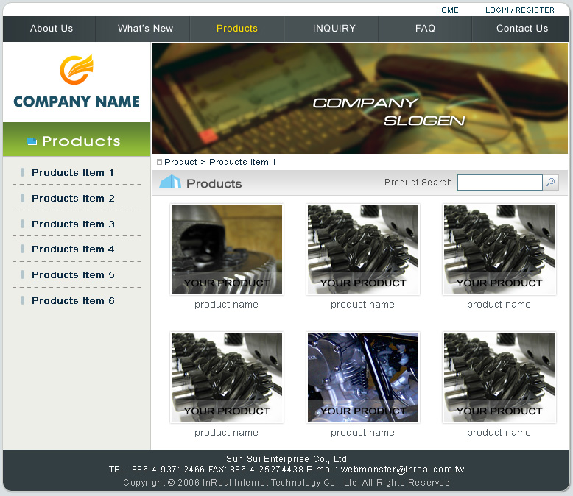Open Products Item 6 category
This screenshot has width=573, height=496.
pyautogui.click(x=73, y=301)
